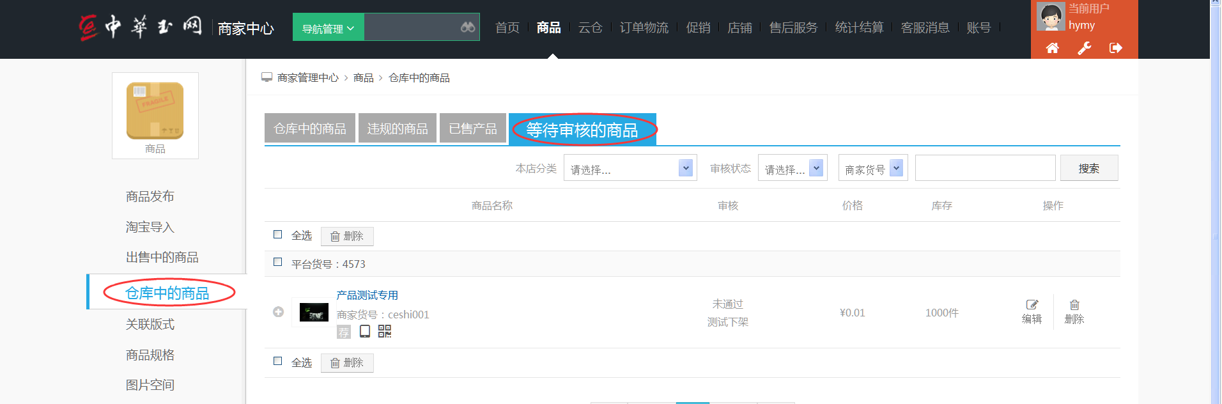The width and height of the screenshot is (1222, 404).
Task: Click the monitor icon in the breadcrumb
Action: pyautogui.click(x=267, y=77)
